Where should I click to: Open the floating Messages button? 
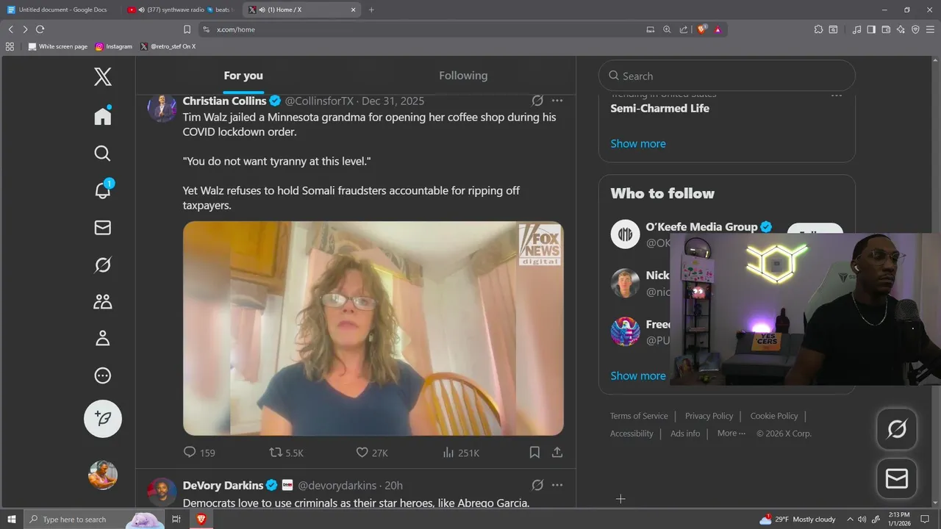point(897,479)
